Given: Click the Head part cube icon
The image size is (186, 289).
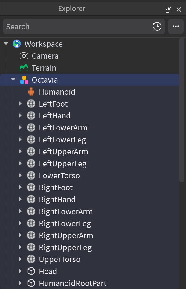Looking at the screenshot, I should click(x=31, y=271).
